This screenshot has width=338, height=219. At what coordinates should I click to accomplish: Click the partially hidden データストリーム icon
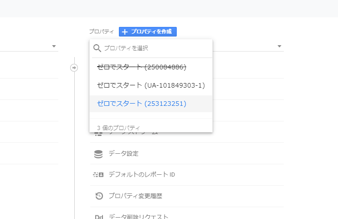pyautogui.click(x=97, y=134)
